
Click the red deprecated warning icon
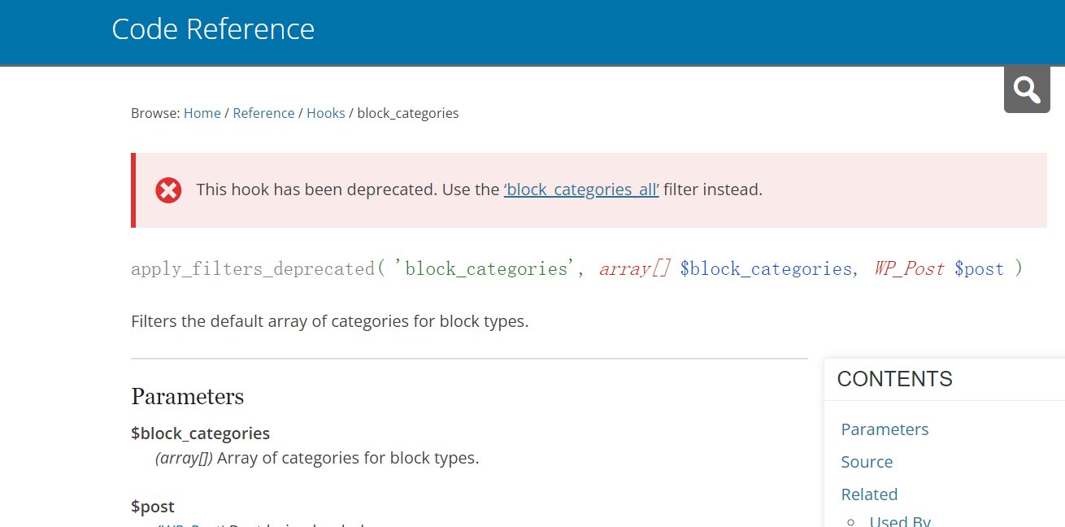pyautogui.click(x=168, y=190)
